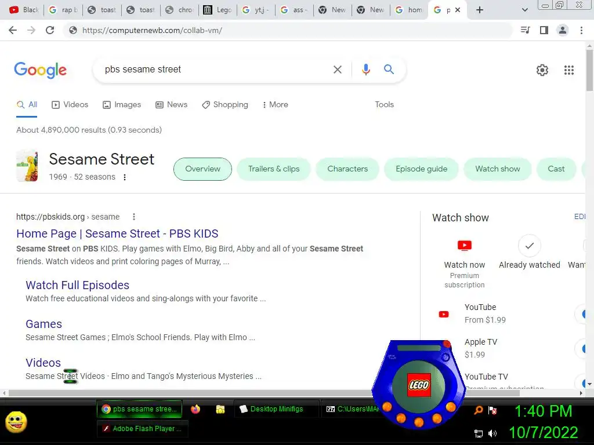Viewport: 594px width, 445px height.
Task: Click the vertical page scrollbar thumb
Action: coord(589,70)
